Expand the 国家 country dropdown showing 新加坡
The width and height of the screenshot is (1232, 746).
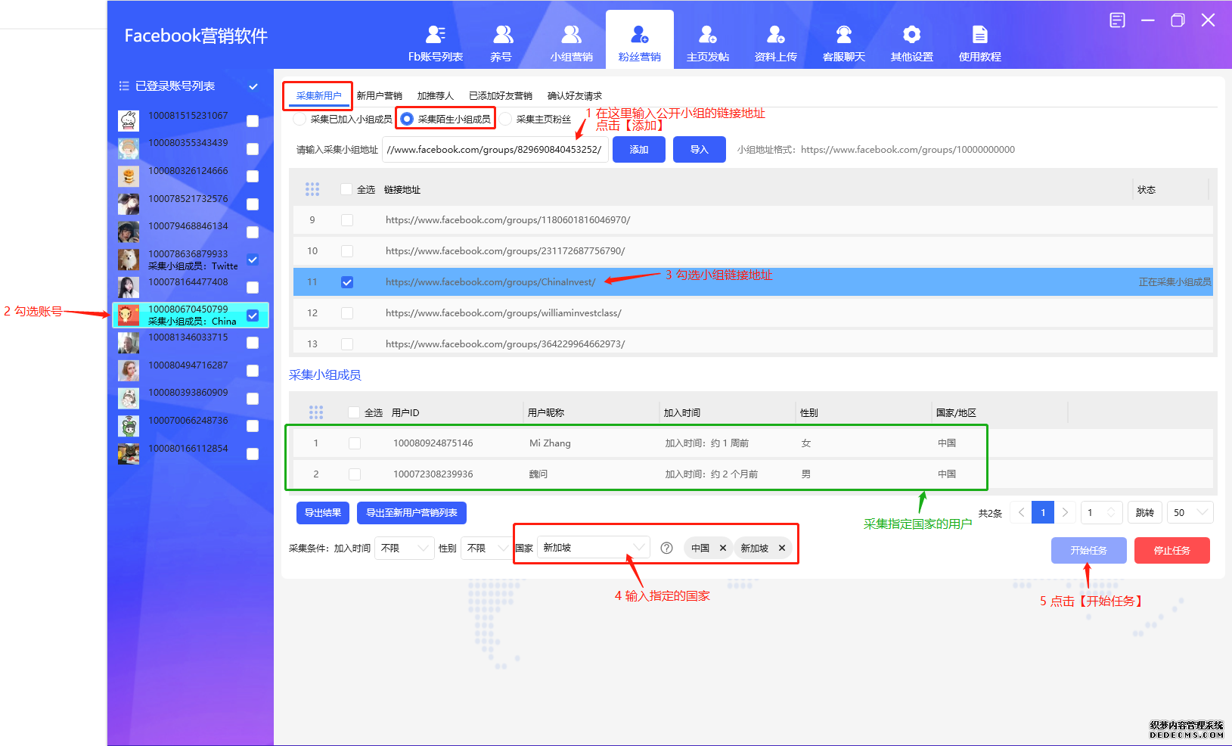(593, 548)
